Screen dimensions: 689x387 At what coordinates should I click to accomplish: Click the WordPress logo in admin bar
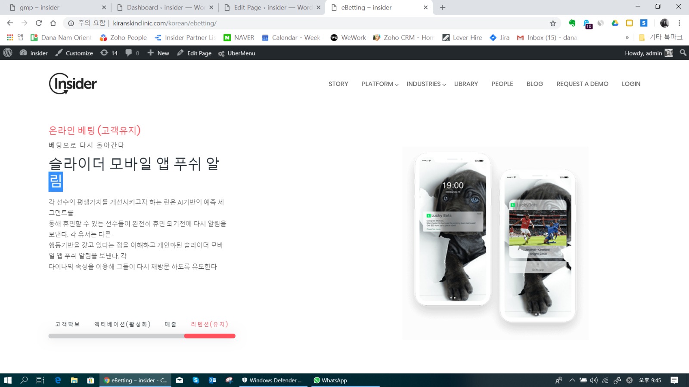(x=8, y=53)
